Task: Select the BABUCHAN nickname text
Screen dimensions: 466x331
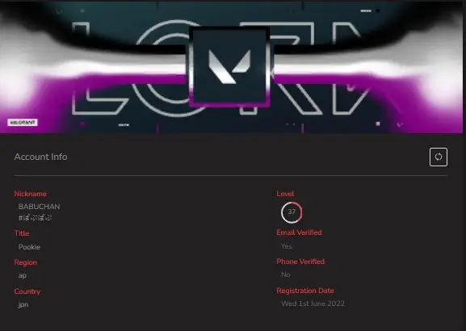Action: coord(40,207)
